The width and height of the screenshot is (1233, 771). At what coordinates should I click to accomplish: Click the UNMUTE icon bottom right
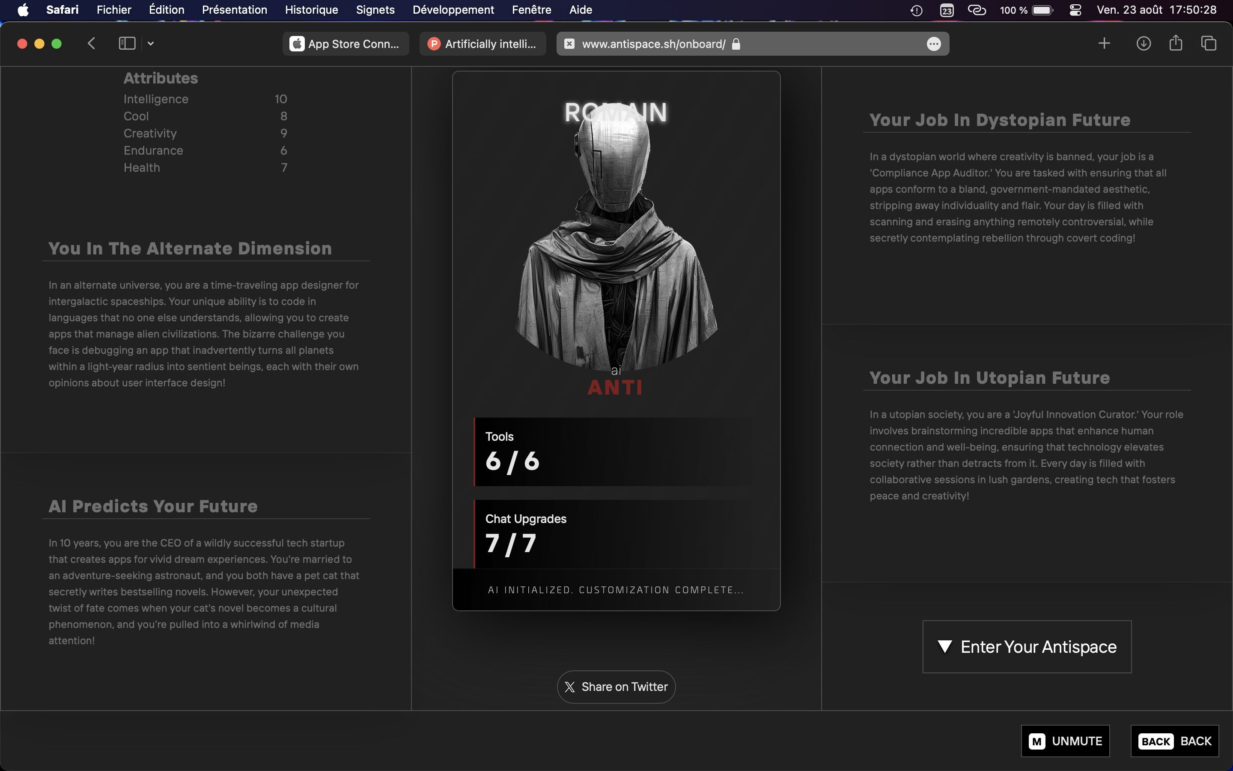coord(1066,740)
